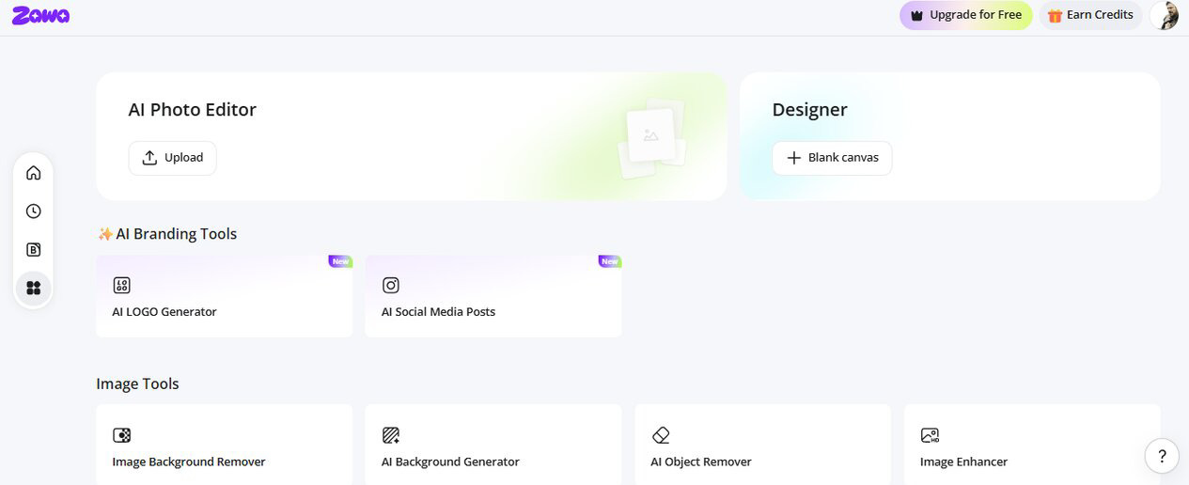Click the Image Background Remover icon

click(121, 435)
